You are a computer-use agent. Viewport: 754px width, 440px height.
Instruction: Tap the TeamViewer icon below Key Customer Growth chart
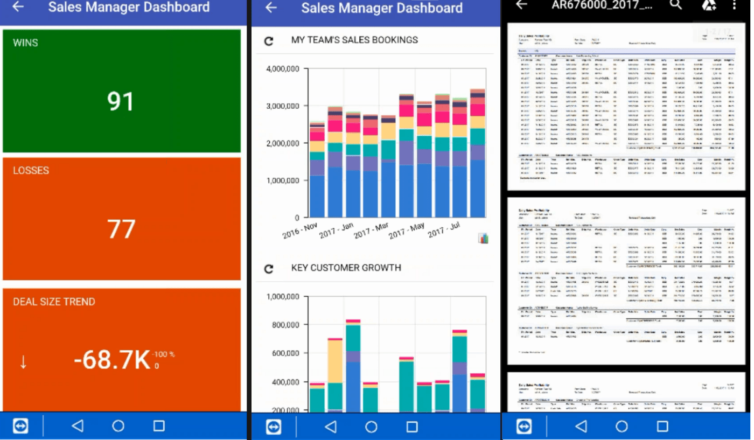click(x=274, y=427)
